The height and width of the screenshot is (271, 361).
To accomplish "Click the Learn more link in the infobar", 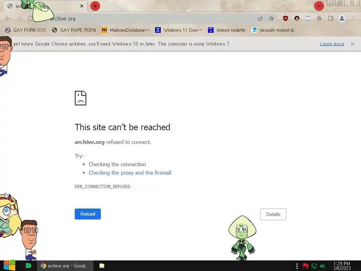I will 332,44.
